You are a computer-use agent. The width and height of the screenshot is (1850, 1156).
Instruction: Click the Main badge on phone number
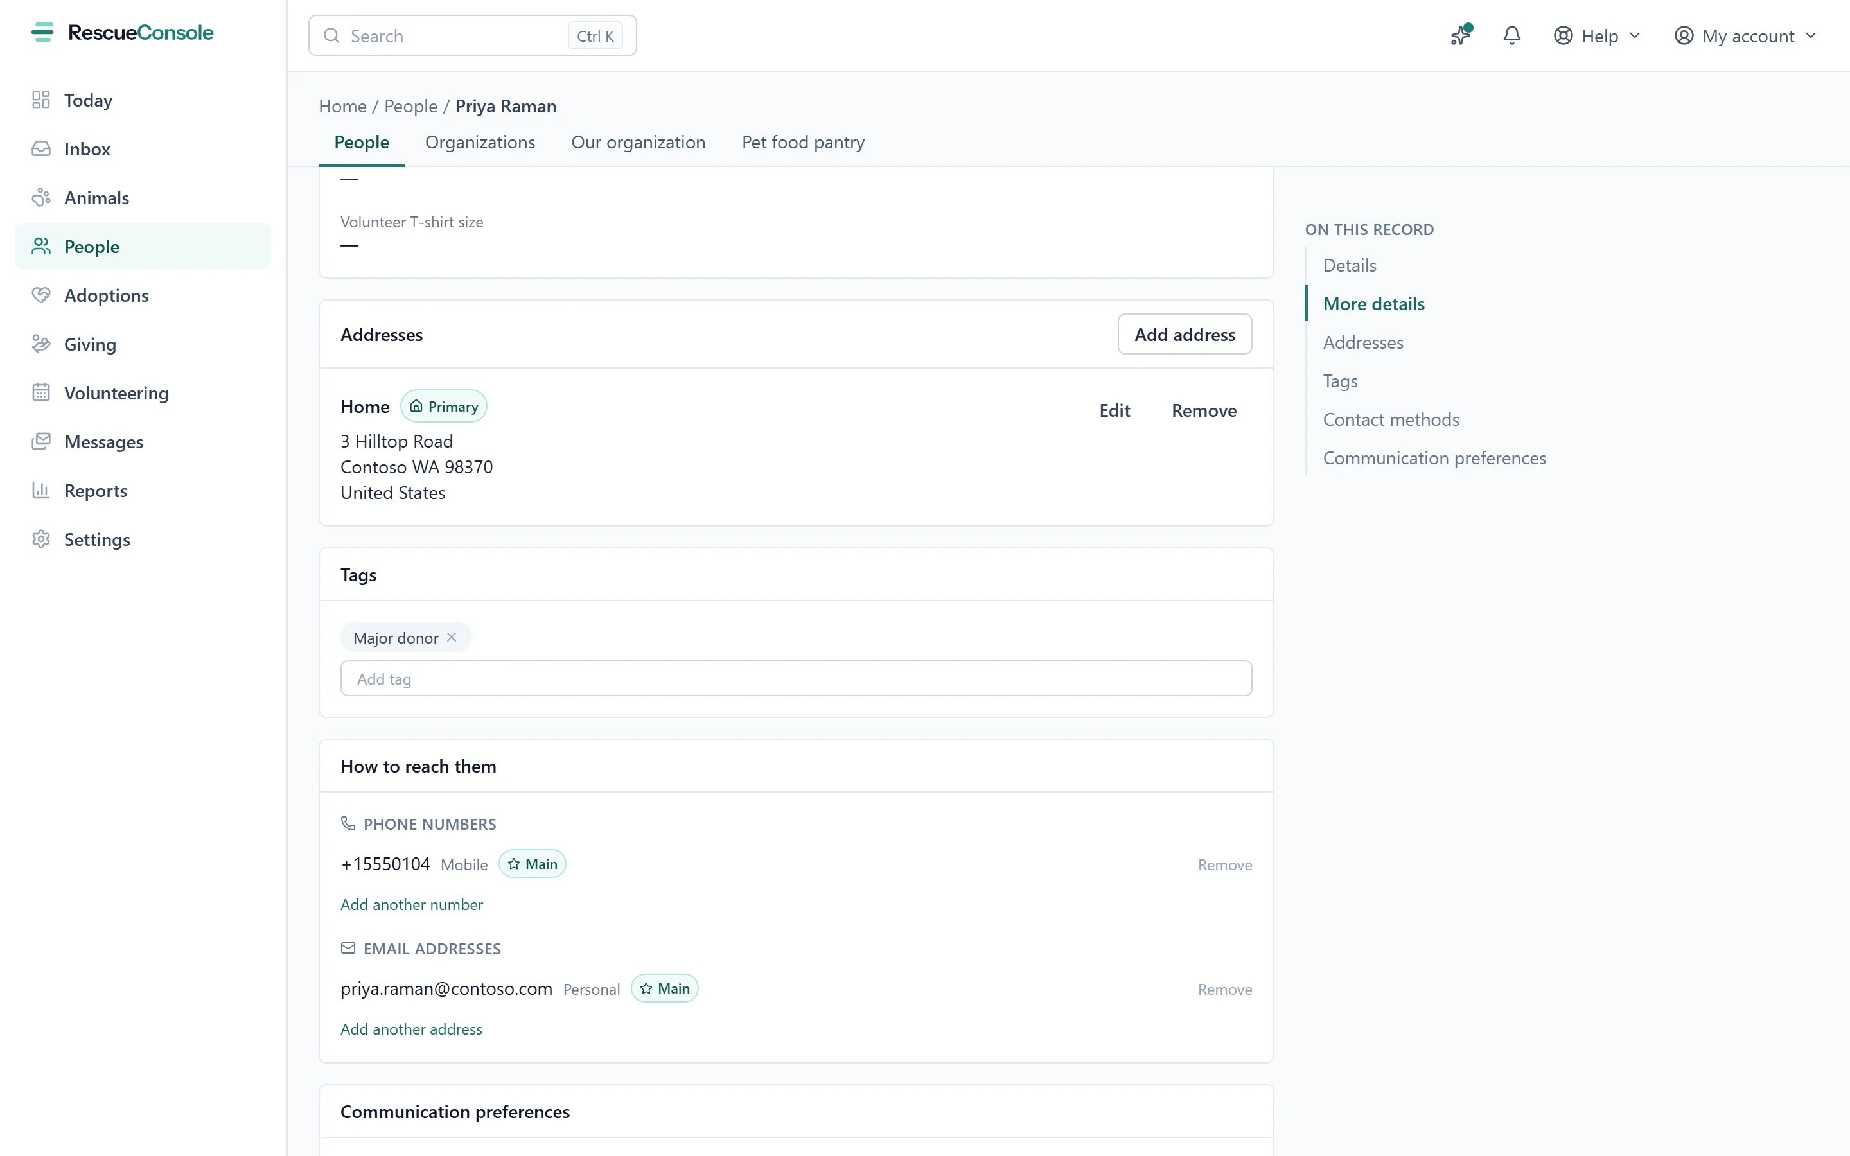532,864
